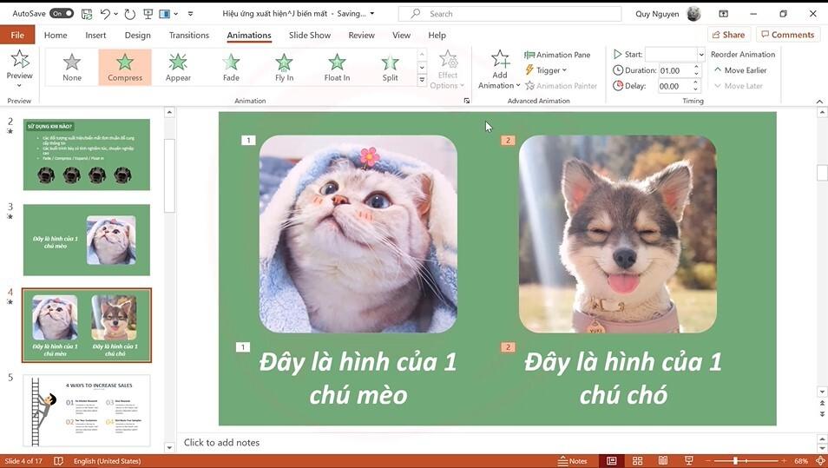Click the Undo arrow icon
828x468 pixels.
point(105,14)
